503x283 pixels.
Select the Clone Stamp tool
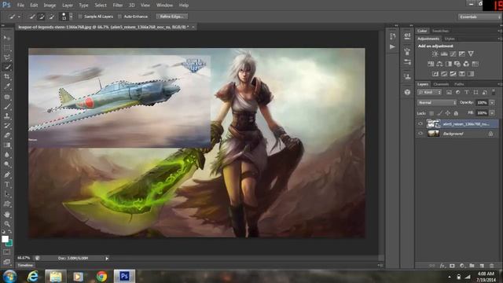pos(7,116)
